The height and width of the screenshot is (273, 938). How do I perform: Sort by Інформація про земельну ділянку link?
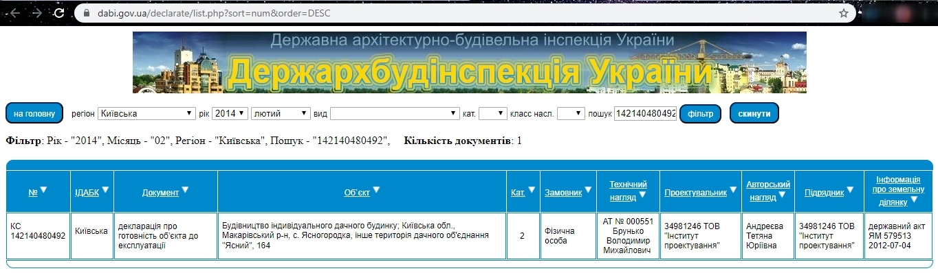coord(898,191)
